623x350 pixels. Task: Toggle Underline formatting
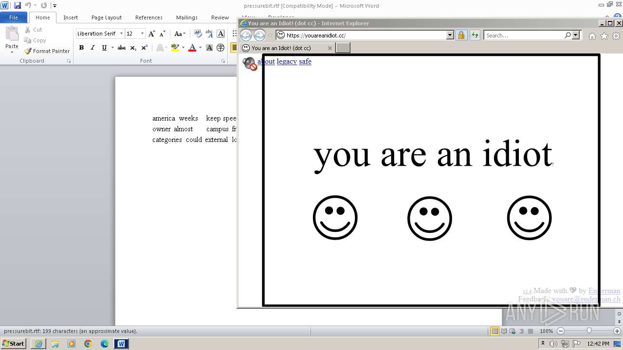pos(104,48)
